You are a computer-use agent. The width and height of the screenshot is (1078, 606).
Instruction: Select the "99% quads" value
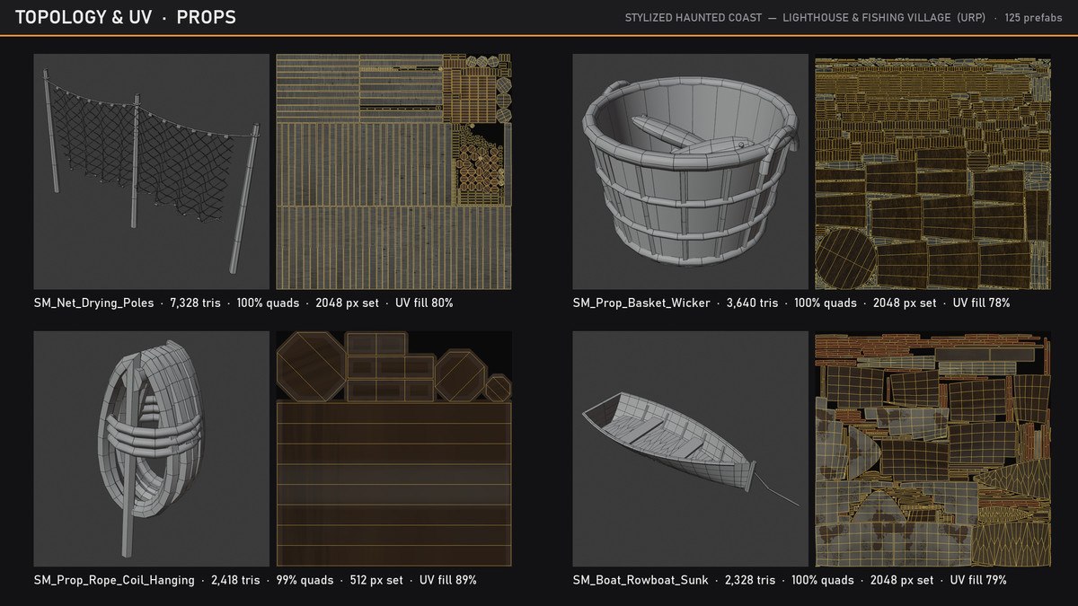305,581
